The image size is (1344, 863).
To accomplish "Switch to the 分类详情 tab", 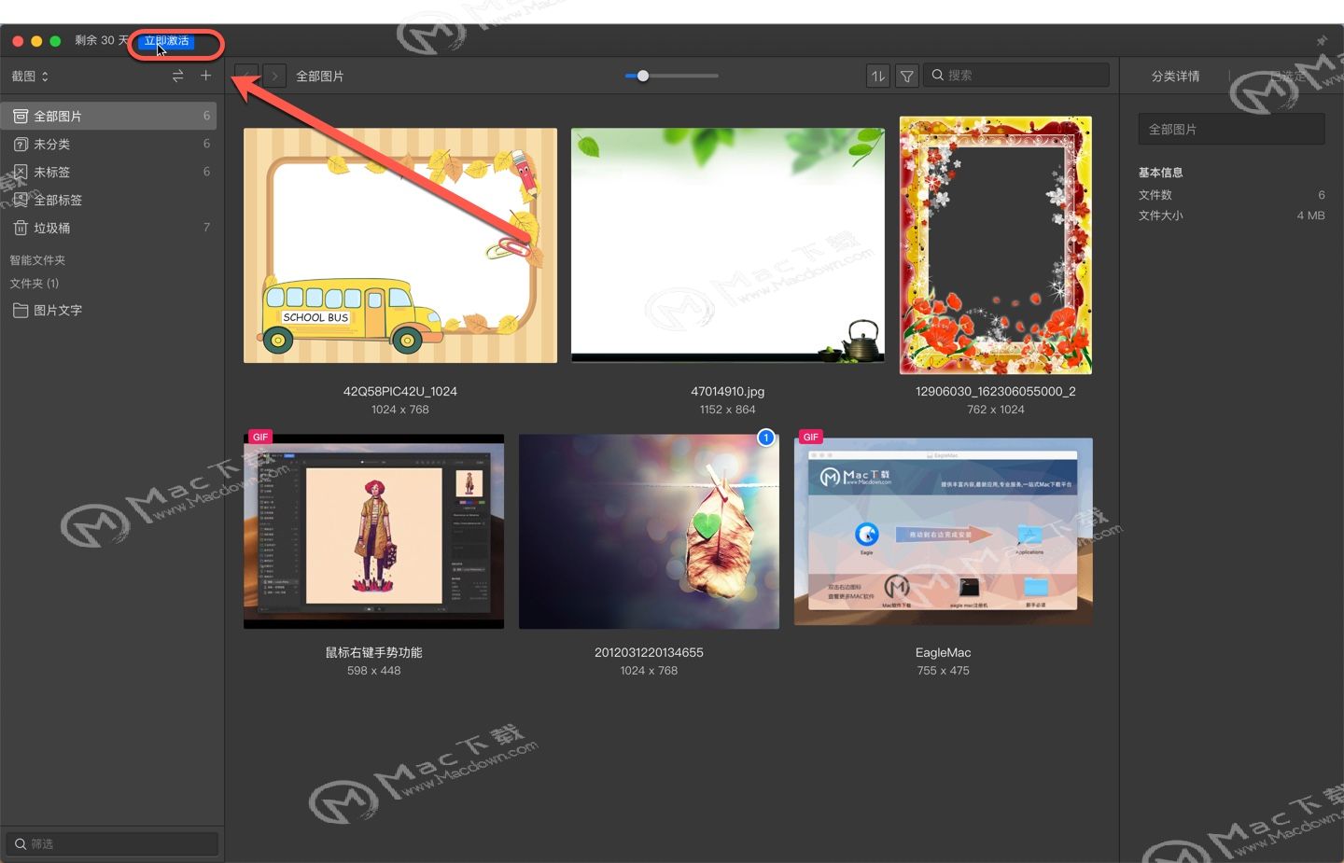I will 1175,77.
